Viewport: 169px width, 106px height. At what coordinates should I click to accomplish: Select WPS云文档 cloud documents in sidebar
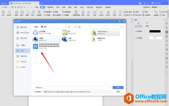tap(23, 33)
